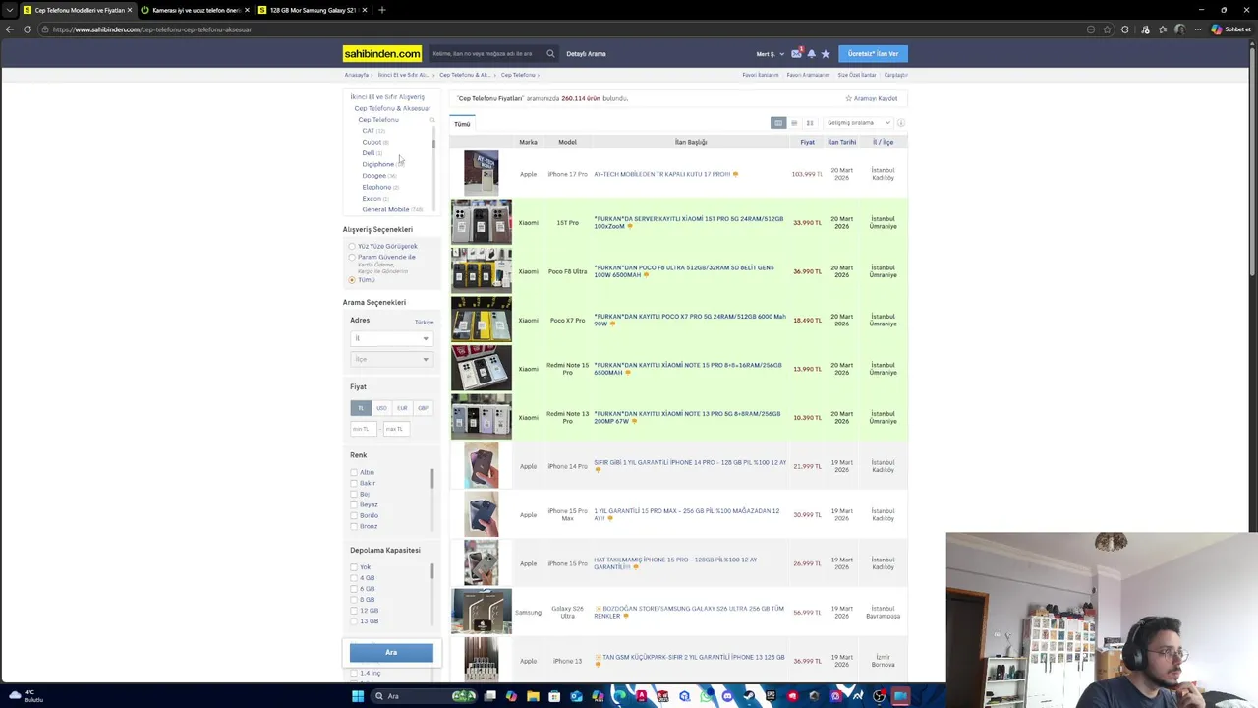Open File Explorer from taskbar

(533, 696)
